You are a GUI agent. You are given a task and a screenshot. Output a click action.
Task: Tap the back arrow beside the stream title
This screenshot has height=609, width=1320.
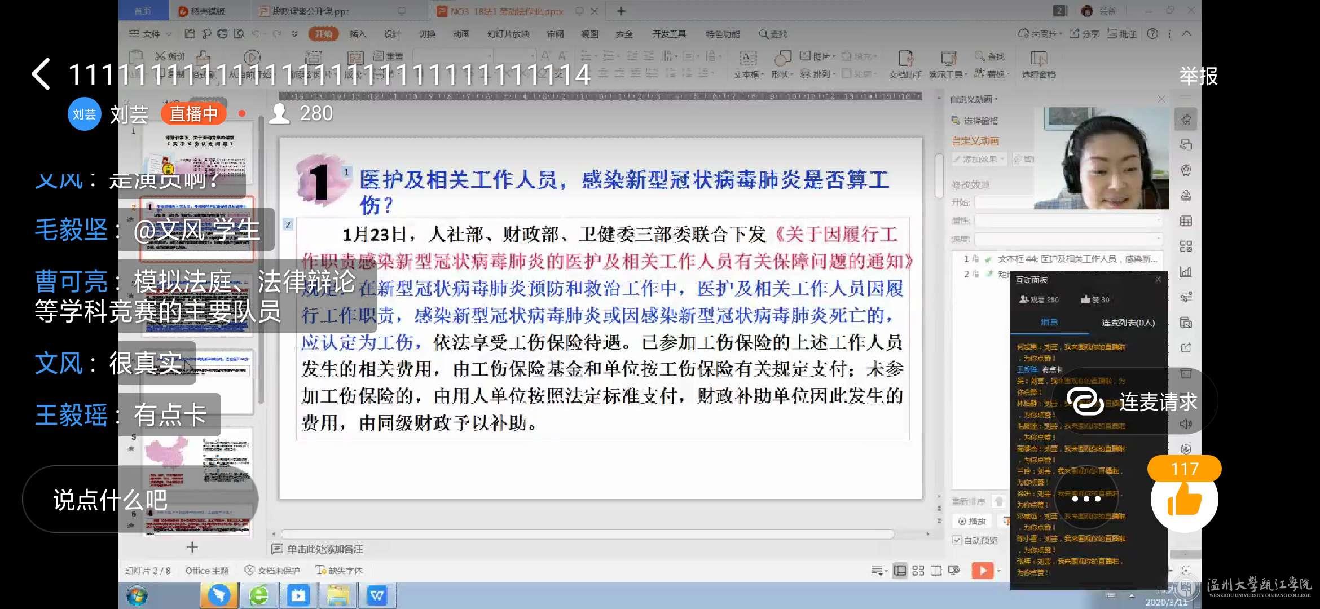click(x=42, y=74)
